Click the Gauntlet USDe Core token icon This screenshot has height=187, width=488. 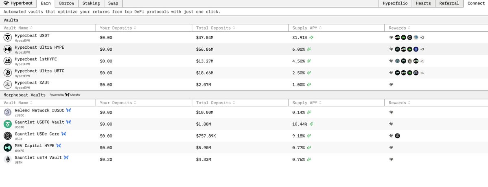[7, 136]
